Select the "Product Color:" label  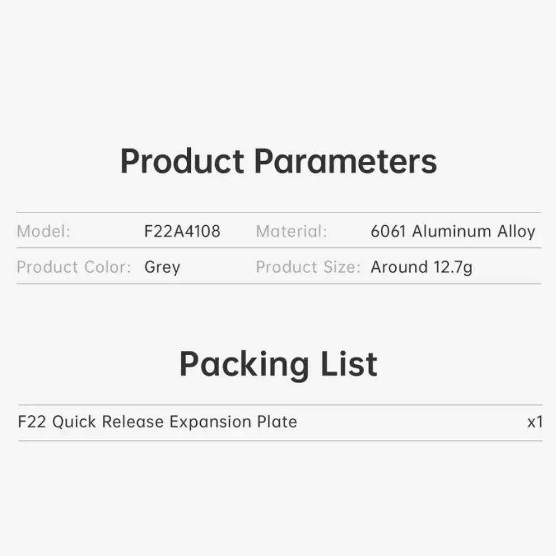pos(74,267)
